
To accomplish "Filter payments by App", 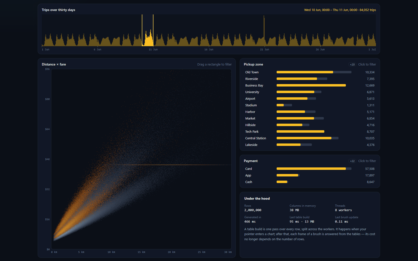I will coord(310,175).
